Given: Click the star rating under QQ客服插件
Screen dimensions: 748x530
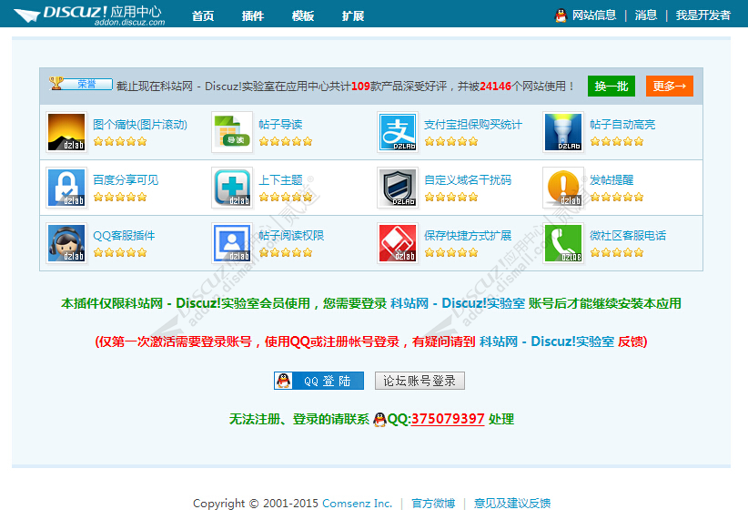Looking at the screenshot, I should [x=120, y=252].
